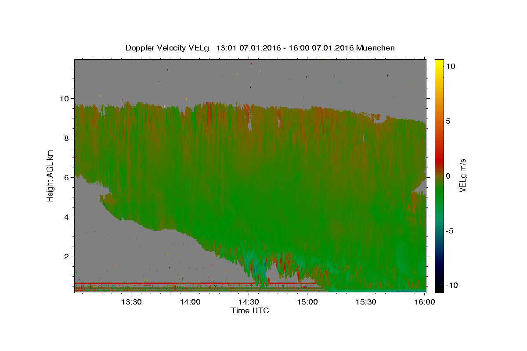Click the plot title Doppler Velocity VELg

[x=168, y=48]
